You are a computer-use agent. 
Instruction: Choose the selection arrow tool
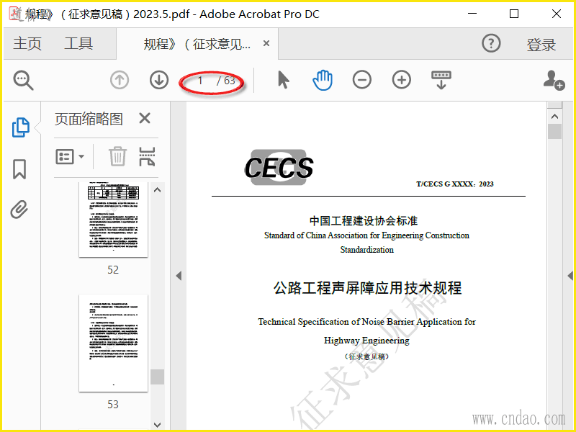click(283, 80)
